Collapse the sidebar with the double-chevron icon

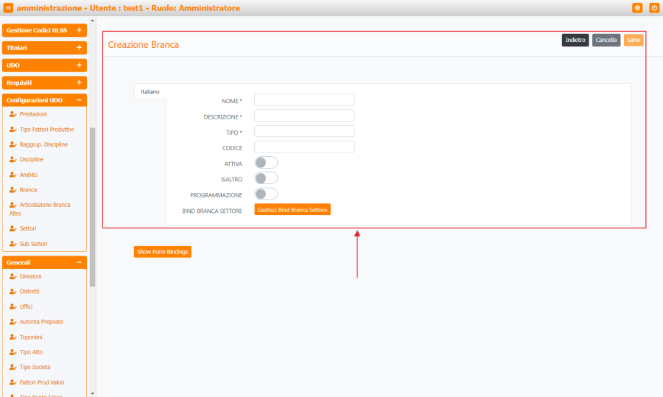coord(8,8)
